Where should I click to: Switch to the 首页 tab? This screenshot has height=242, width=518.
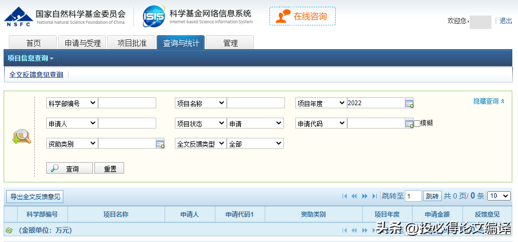33,43
